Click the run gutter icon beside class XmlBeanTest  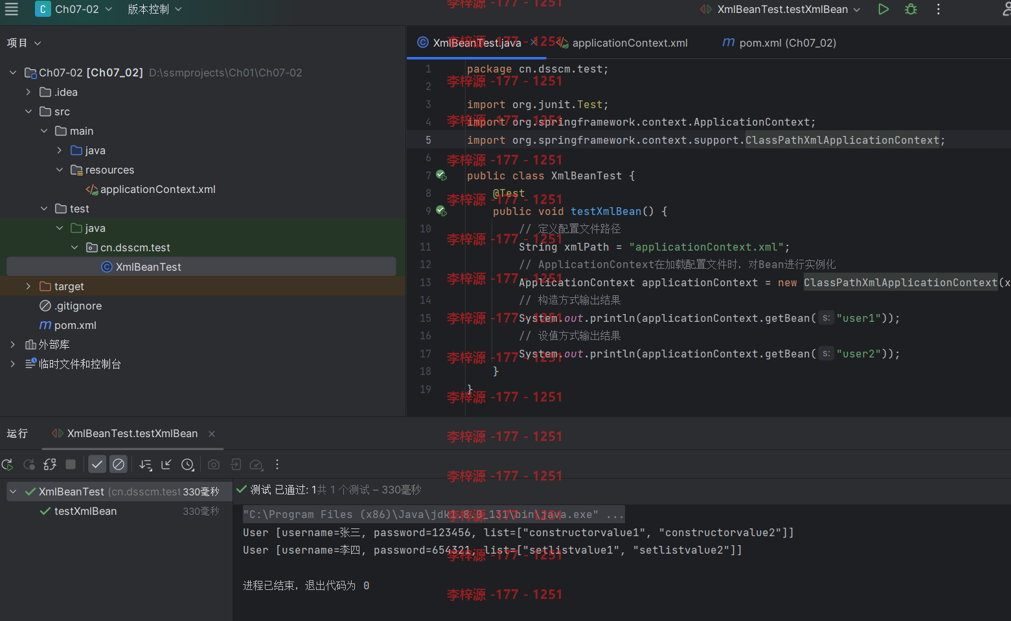[441, 175]
